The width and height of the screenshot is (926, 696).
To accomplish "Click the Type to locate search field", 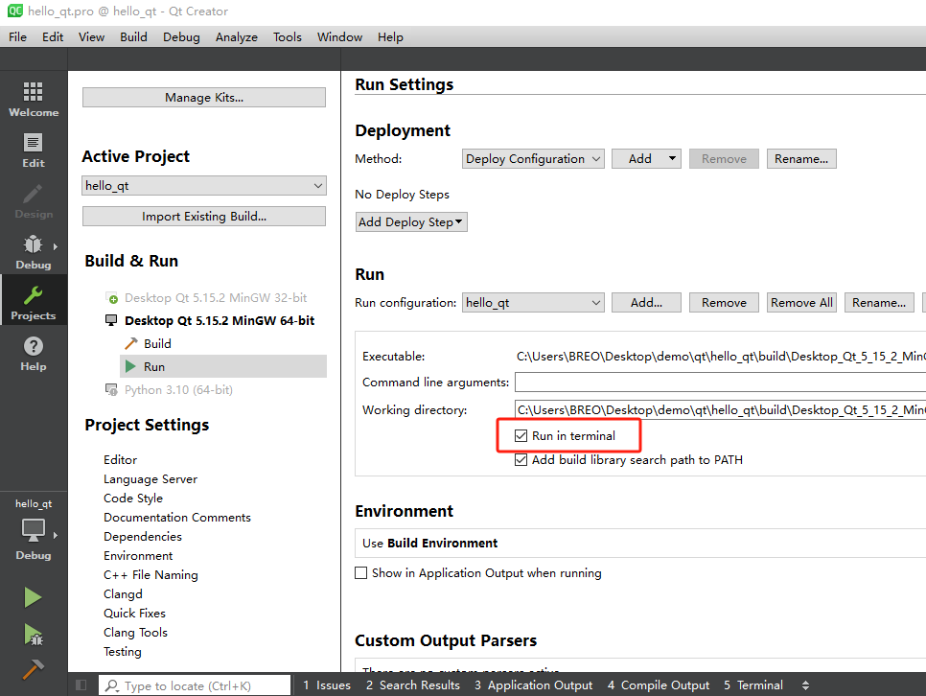I will click(195, 685).
